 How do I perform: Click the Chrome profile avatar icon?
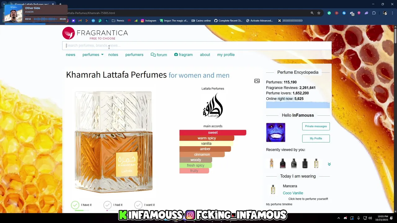coord(385,13)
